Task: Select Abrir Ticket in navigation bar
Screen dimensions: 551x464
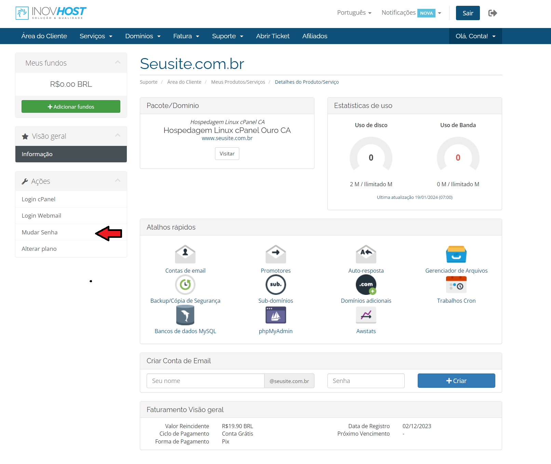Action: pos(272,36)
